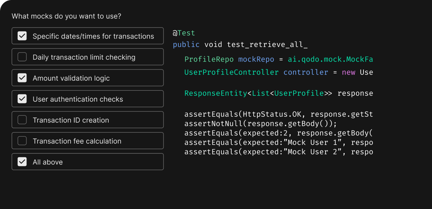The height and width of the screenshot is (209, 432).
Task: Click the test_retrieve_all_ method name
Action: click(x=267, y=44)
